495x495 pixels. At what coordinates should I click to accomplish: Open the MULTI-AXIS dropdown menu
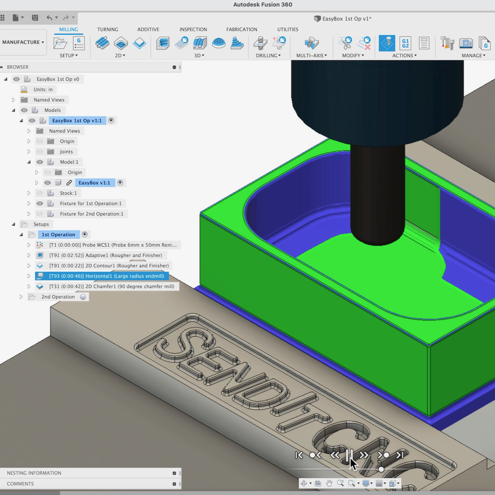coord(312,56)
